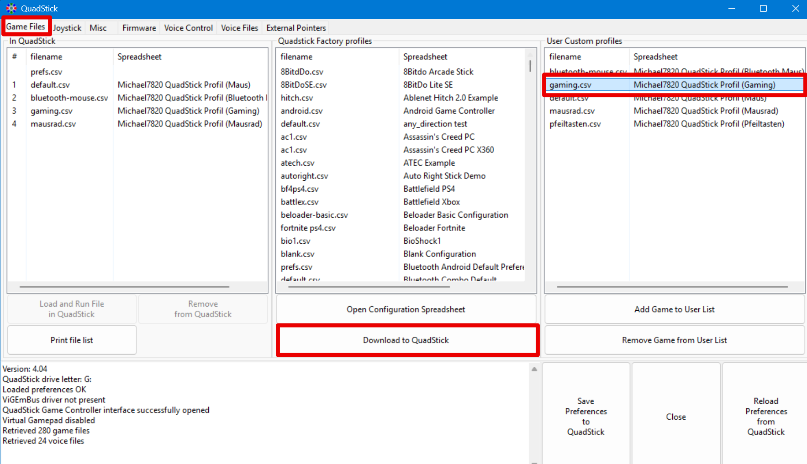Select gaming.csv in User Custom profiles
The width and height of the screenshot is (807, 464).
tap(570, 85)
